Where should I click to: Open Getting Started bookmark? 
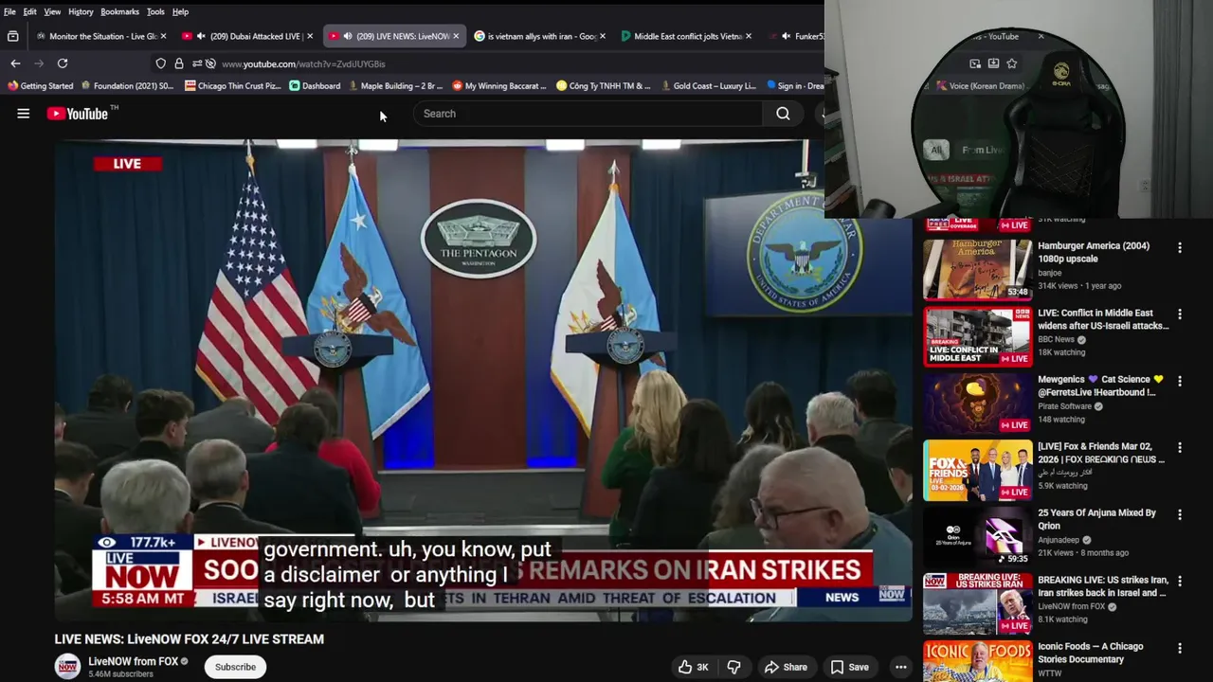pos(40,86)
